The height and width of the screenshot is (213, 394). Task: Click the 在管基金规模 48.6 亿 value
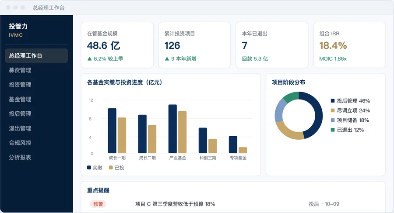(x=103, y=45)
